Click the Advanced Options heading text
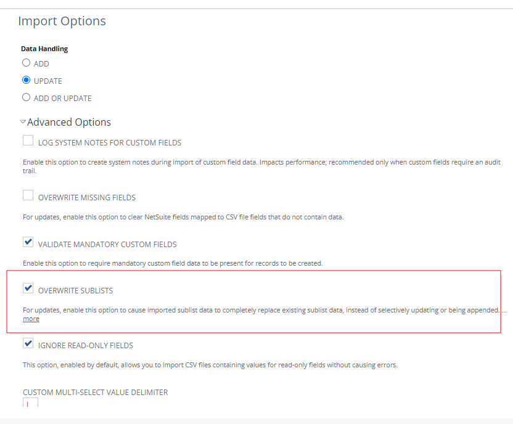Screen dimensions: 513x424 pyautogui.click(x=69, y=122)
